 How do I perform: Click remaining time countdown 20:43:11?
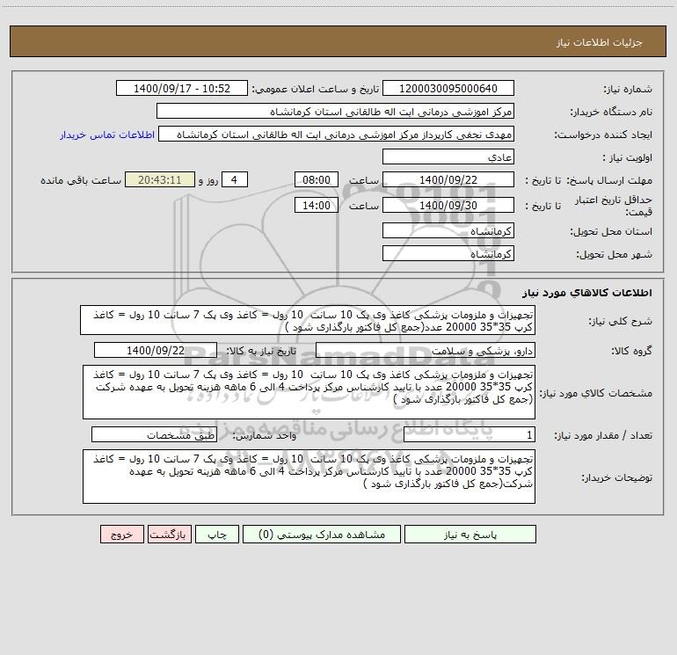click(160, 179)
